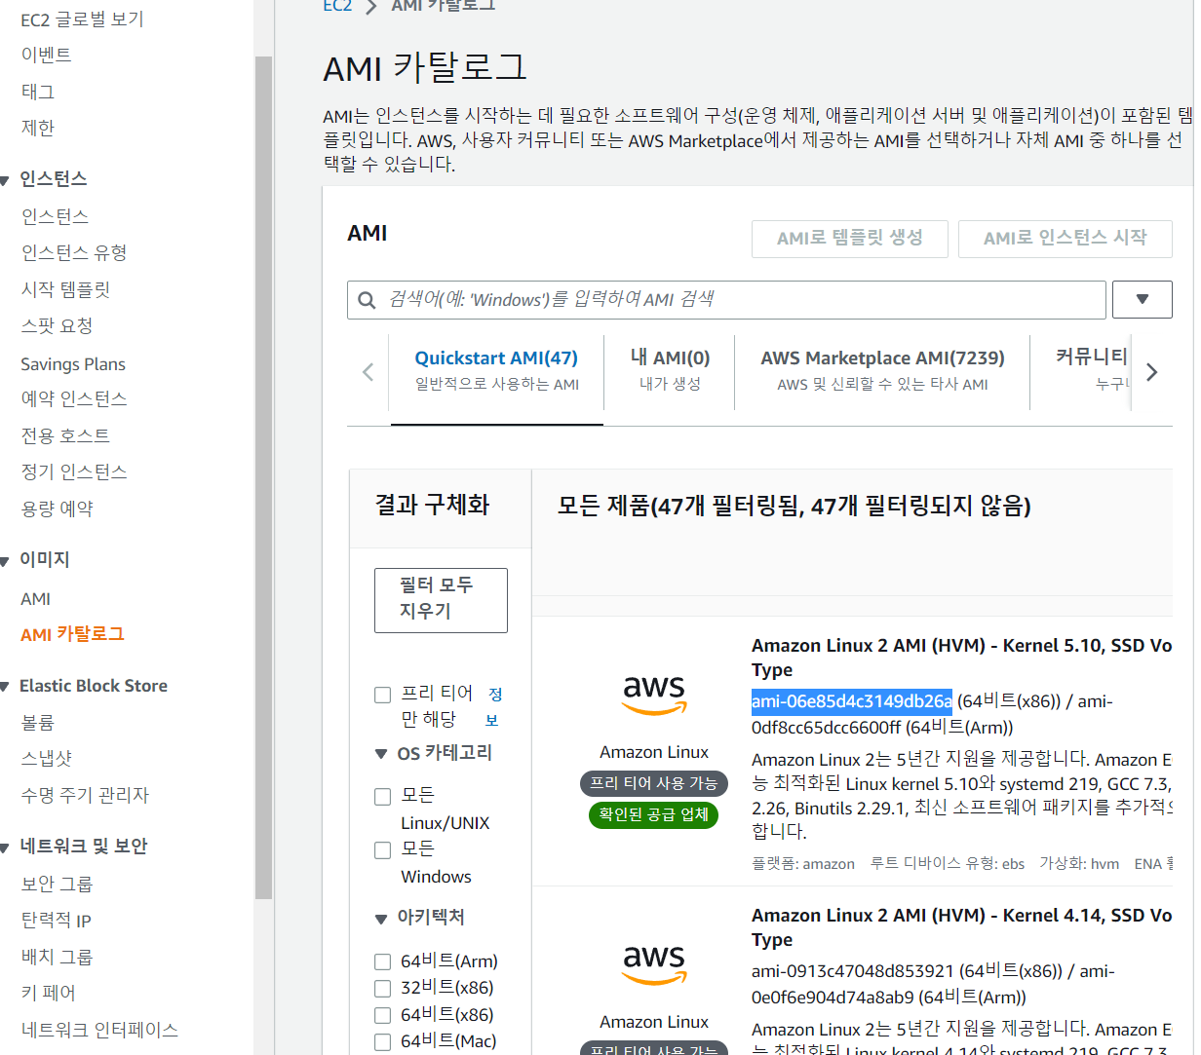
Task: Switch to the 내 AMI(0) tab
Action: point(670,370)
